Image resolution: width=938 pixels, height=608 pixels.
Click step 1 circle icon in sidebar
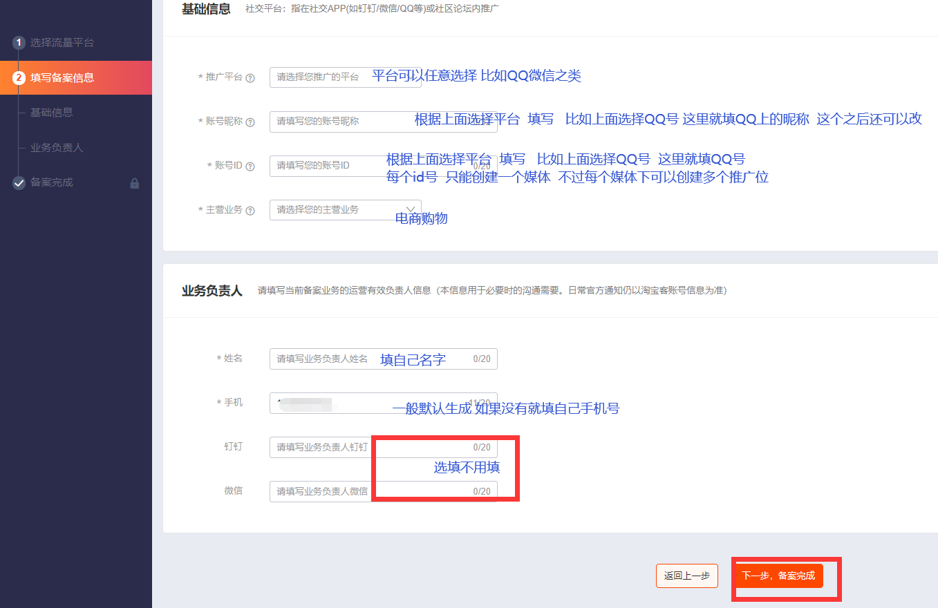pyautogui.click(x=19, y=43)
